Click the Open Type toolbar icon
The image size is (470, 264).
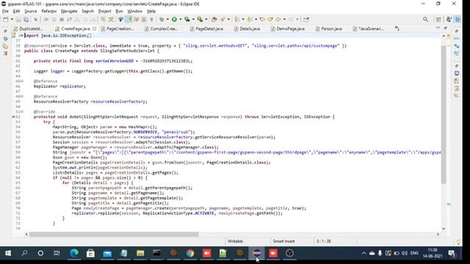214,20
